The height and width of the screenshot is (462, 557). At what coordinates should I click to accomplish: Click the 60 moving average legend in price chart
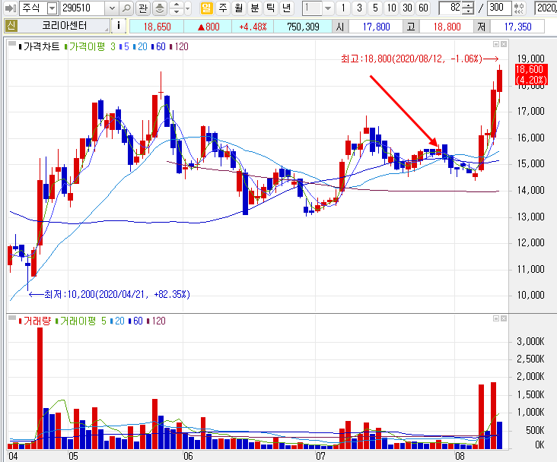(x=158, y=46)
